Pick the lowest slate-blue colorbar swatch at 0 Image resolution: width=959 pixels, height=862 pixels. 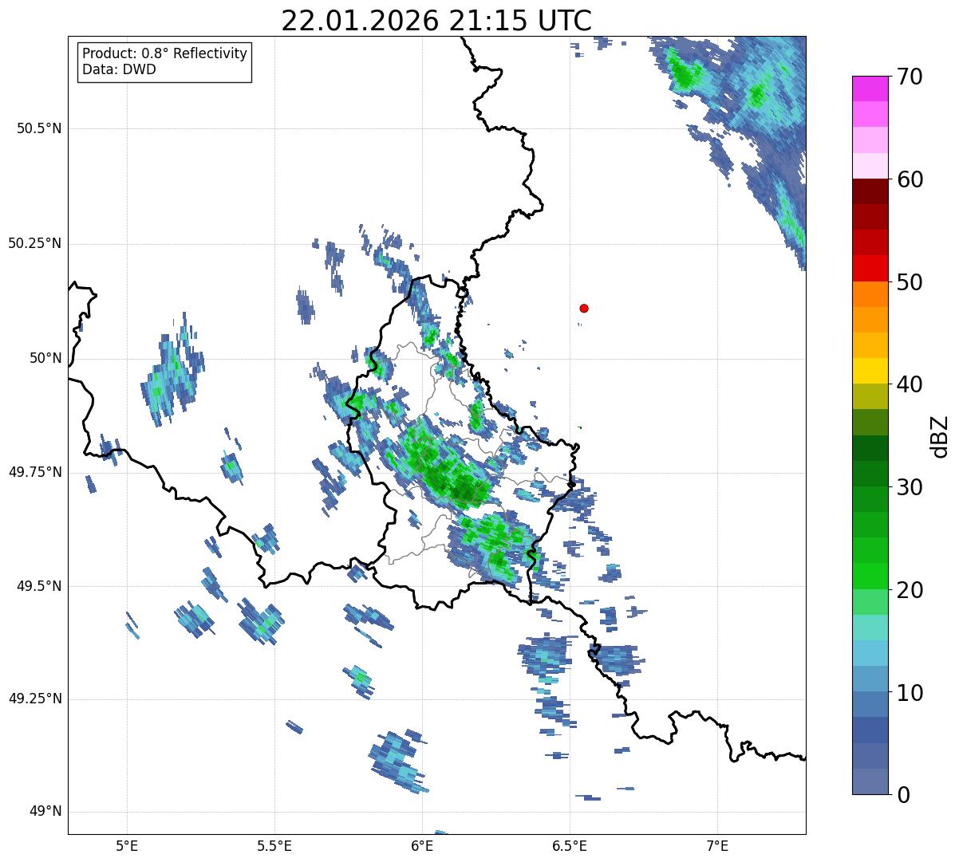pos(870,781)
